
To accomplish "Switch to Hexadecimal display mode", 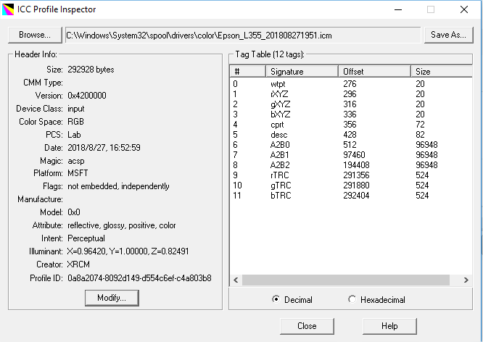I will [x=352, y=299].
